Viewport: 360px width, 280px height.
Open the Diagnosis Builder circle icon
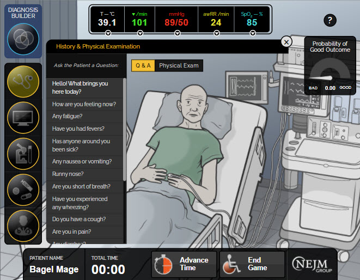coord(23,39)
